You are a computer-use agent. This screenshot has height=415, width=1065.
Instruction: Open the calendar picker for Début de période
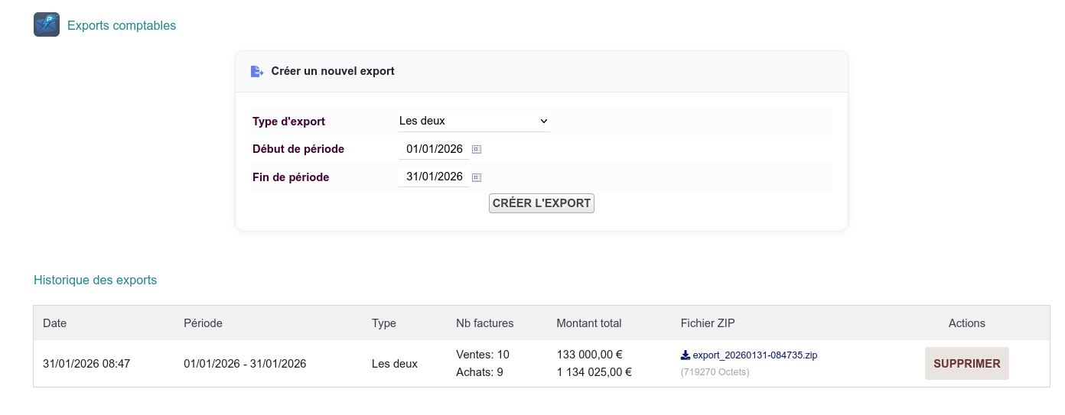(x=477, y=150)
